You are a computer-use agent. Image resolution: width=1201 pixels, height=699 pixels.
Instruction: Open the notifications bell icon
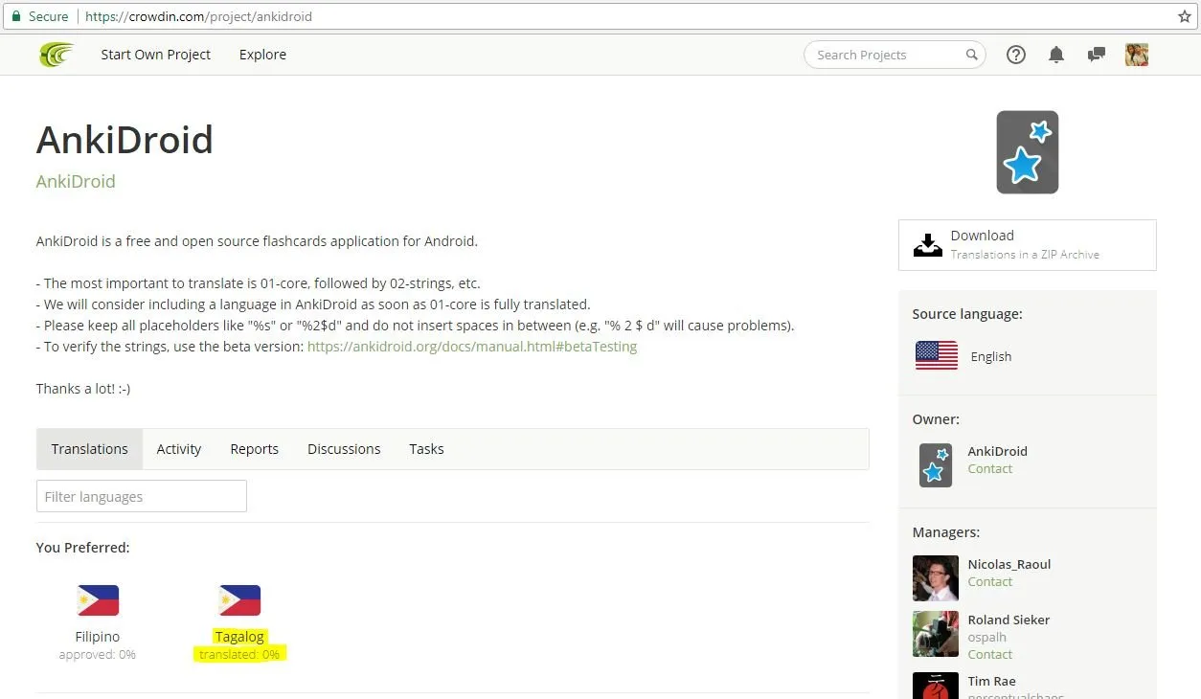1056,55
